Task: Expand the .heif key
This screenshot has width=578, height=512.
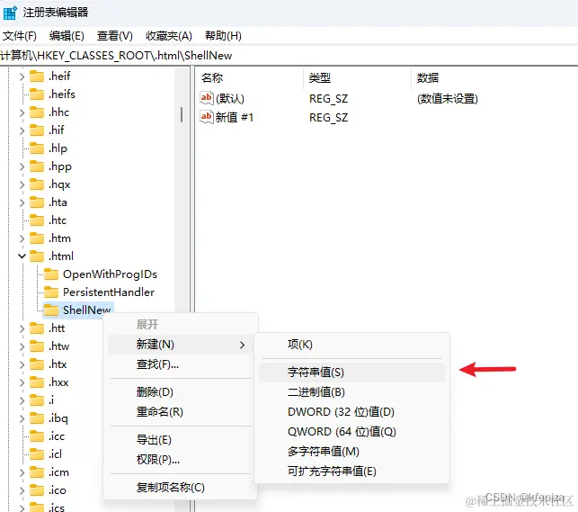Action: (x=22, y=76)
